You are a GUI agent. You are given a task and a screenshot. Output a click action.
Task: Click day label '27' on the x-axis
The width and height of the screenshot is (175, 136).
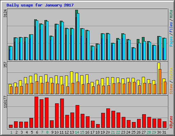(x=144, y=132)
